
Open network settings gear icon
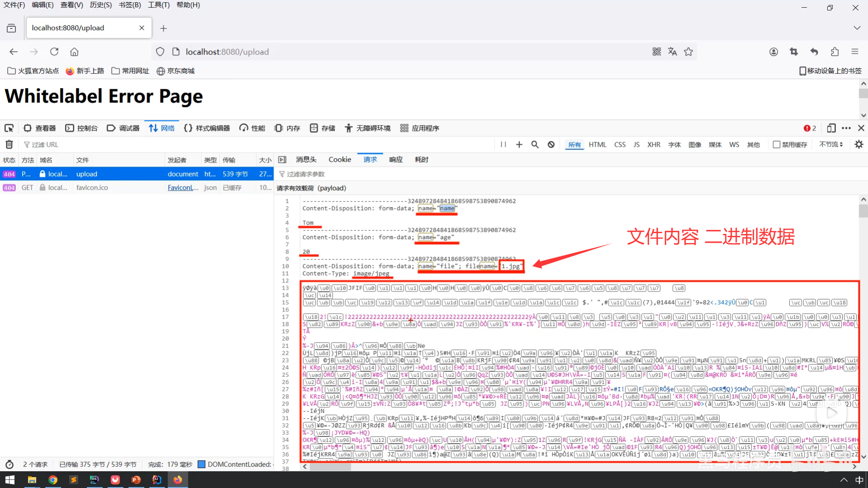click(859, 145)
